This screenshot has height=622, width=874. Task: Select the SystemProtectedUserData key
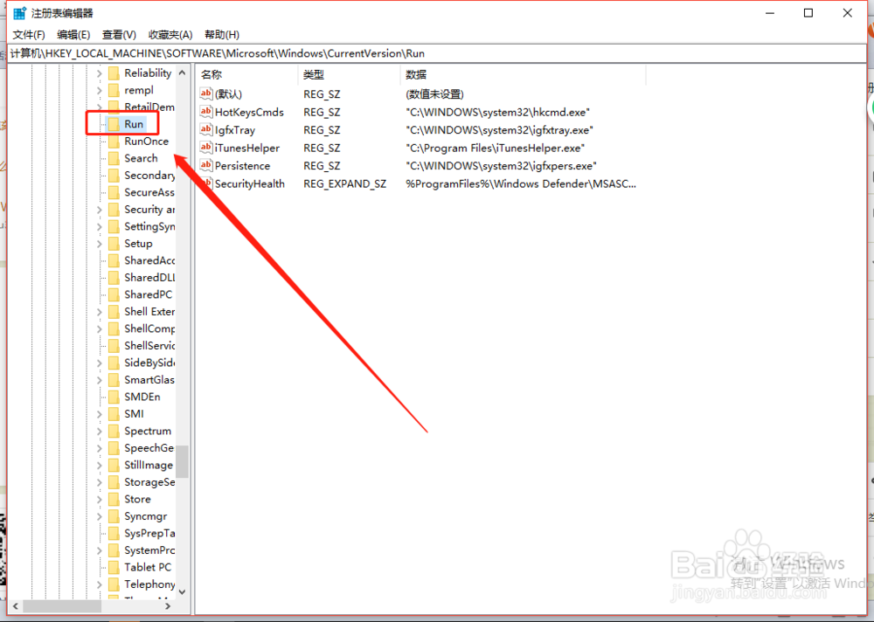pos(149,550)
